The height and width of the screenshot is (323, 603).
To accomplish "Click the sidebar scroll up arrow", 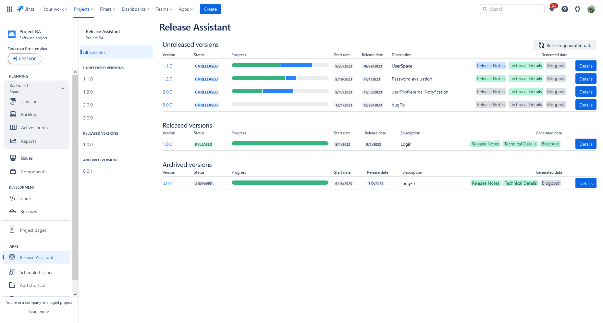I will point(75,72).
